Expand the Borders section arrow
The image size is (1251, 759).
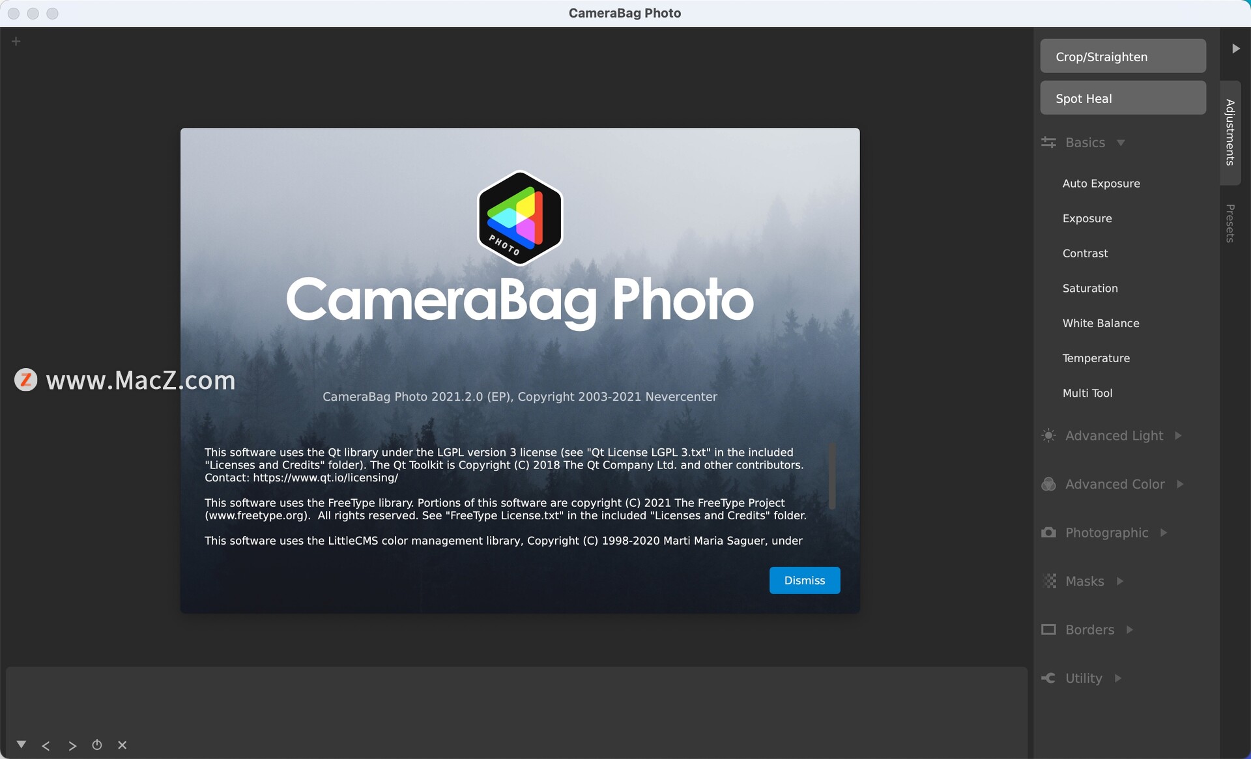click(x=1130, y=629)
